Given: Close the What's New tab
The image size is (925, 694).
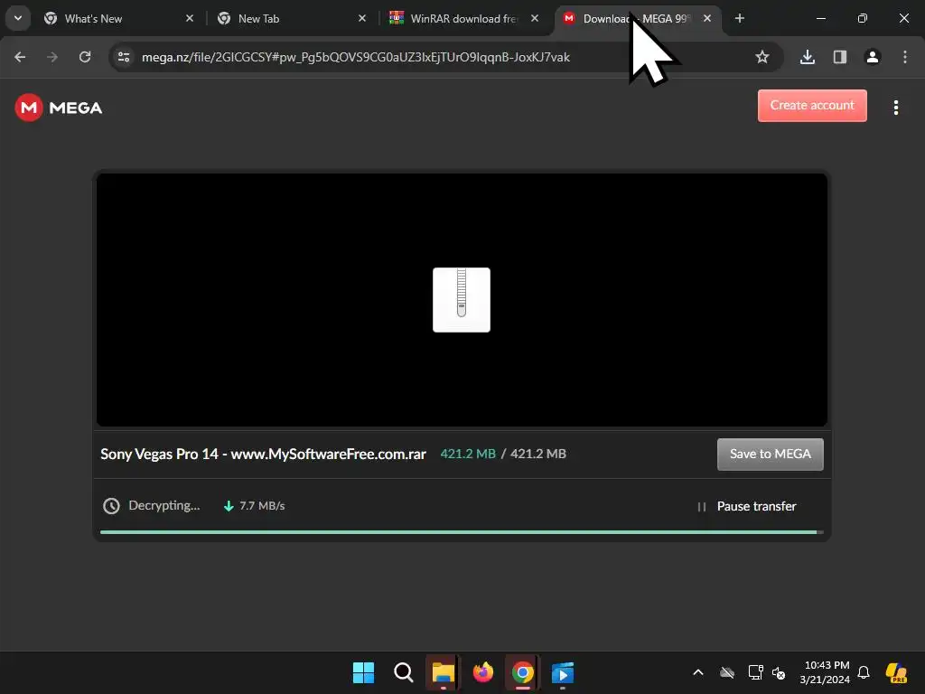Looking at the screenshot, I should click(190, 19).
